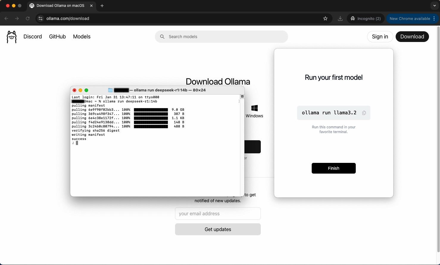
Task: Go forward in Chrome
Action: (x=17, y=18)
